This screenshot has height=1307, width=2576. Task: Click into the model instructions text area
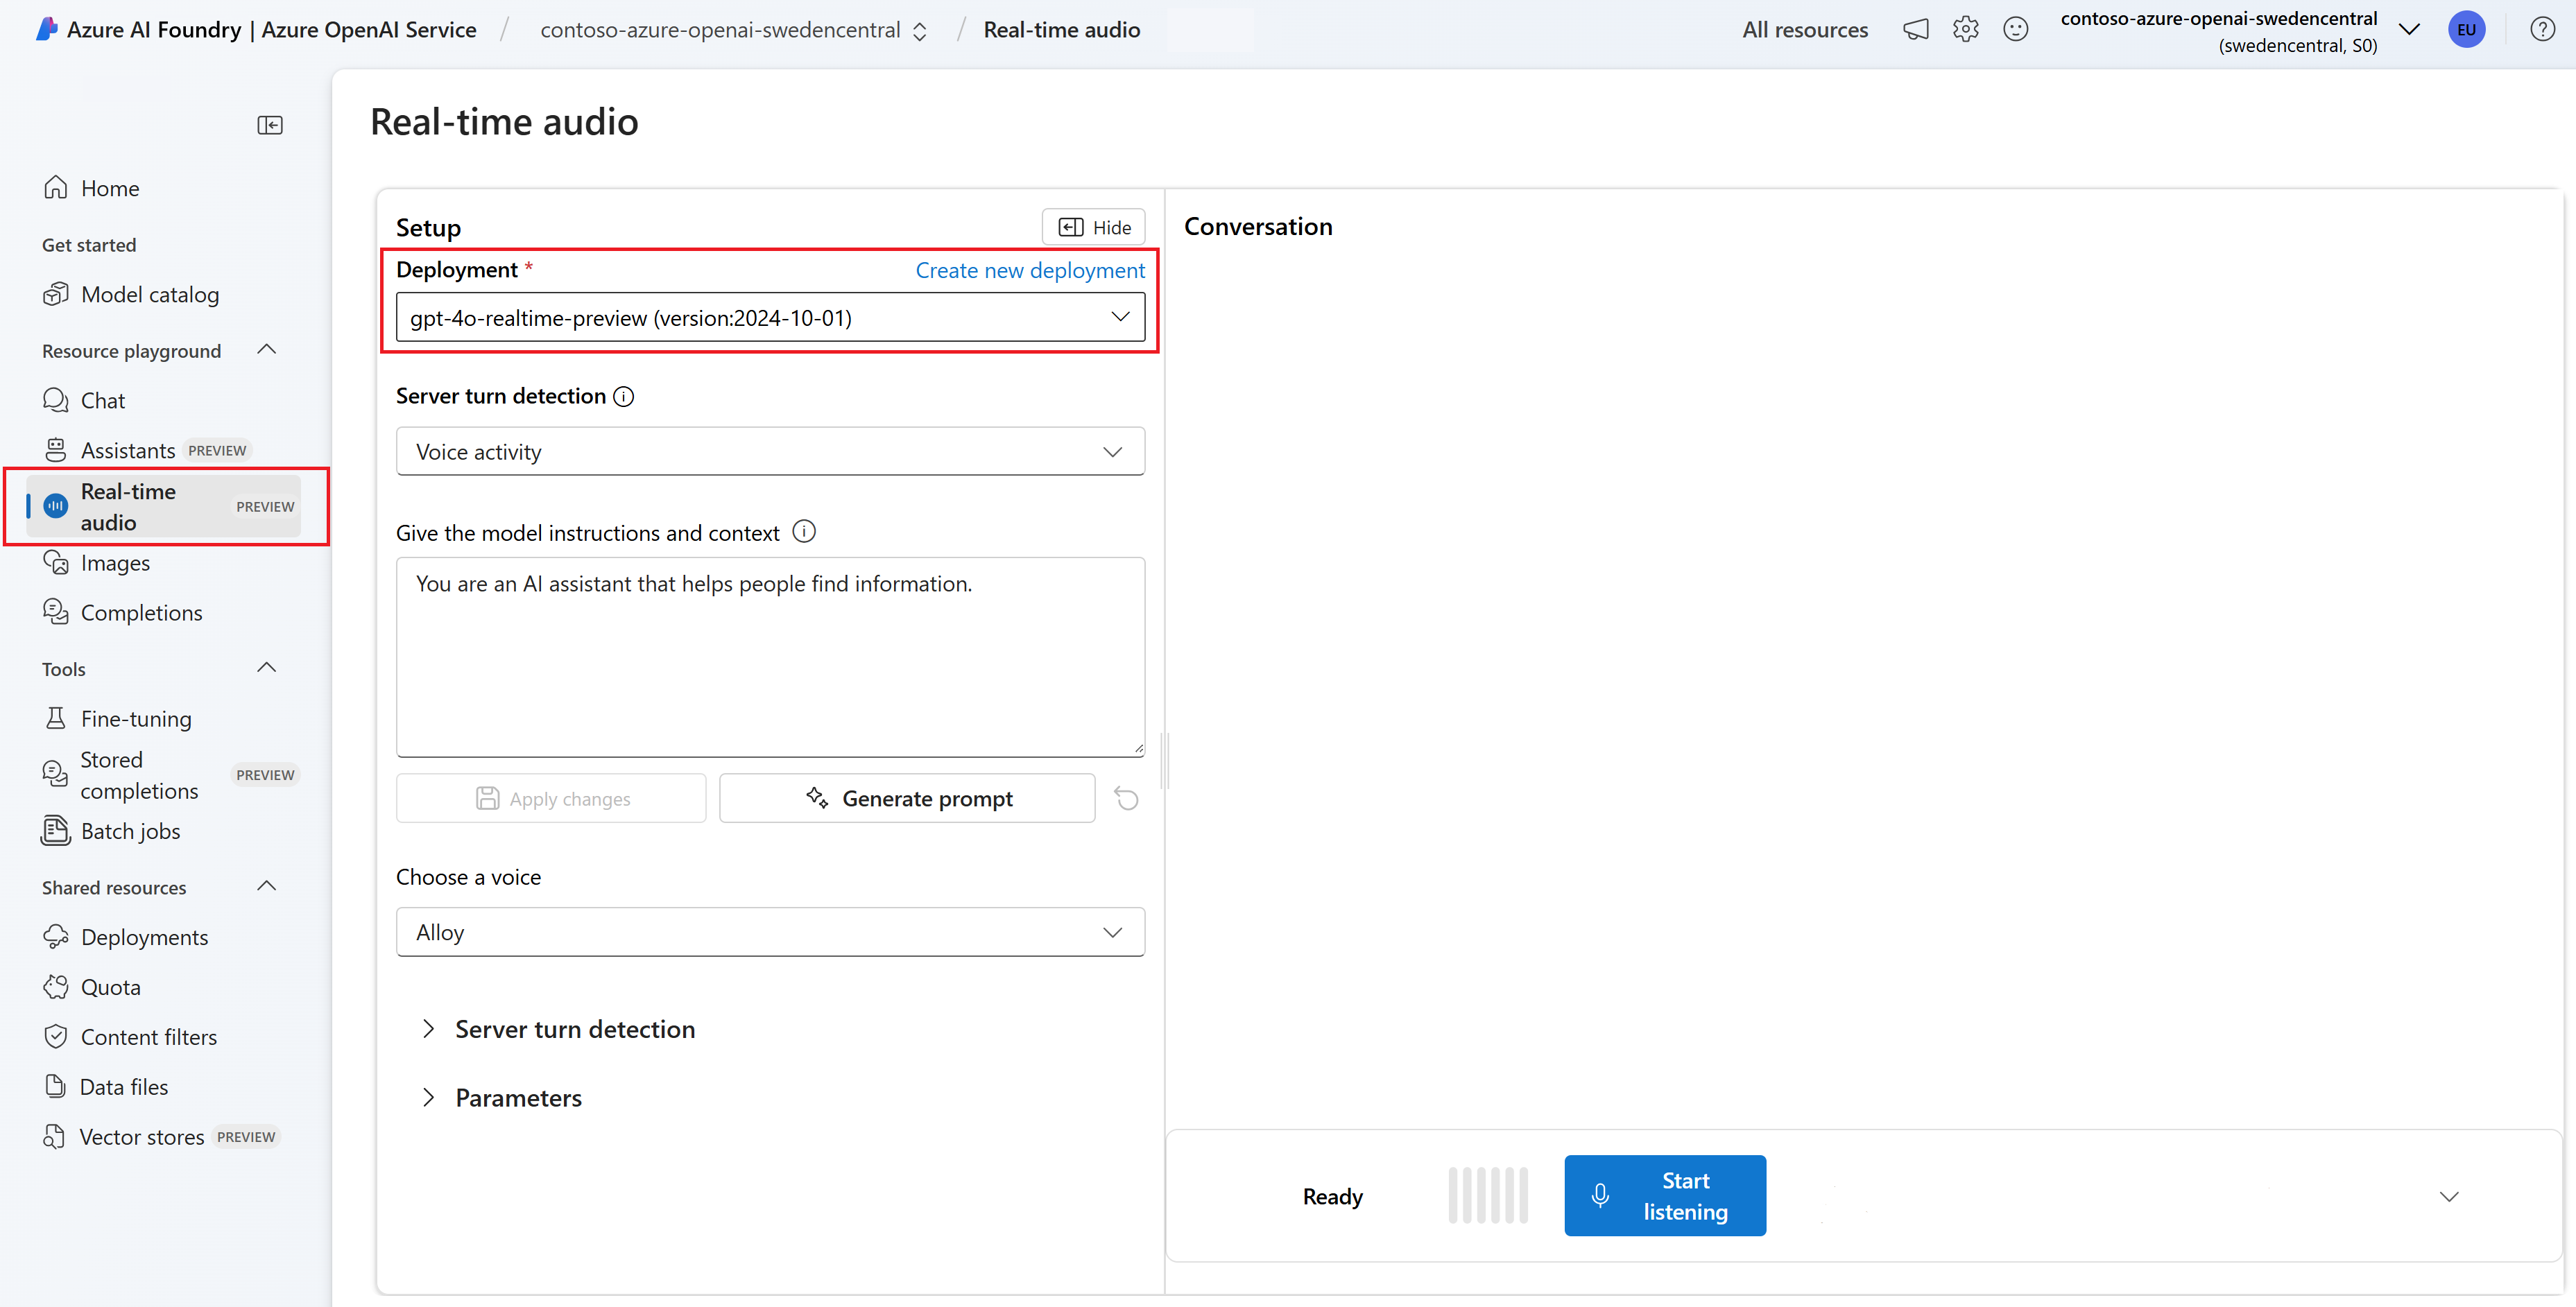click(770, 657)
